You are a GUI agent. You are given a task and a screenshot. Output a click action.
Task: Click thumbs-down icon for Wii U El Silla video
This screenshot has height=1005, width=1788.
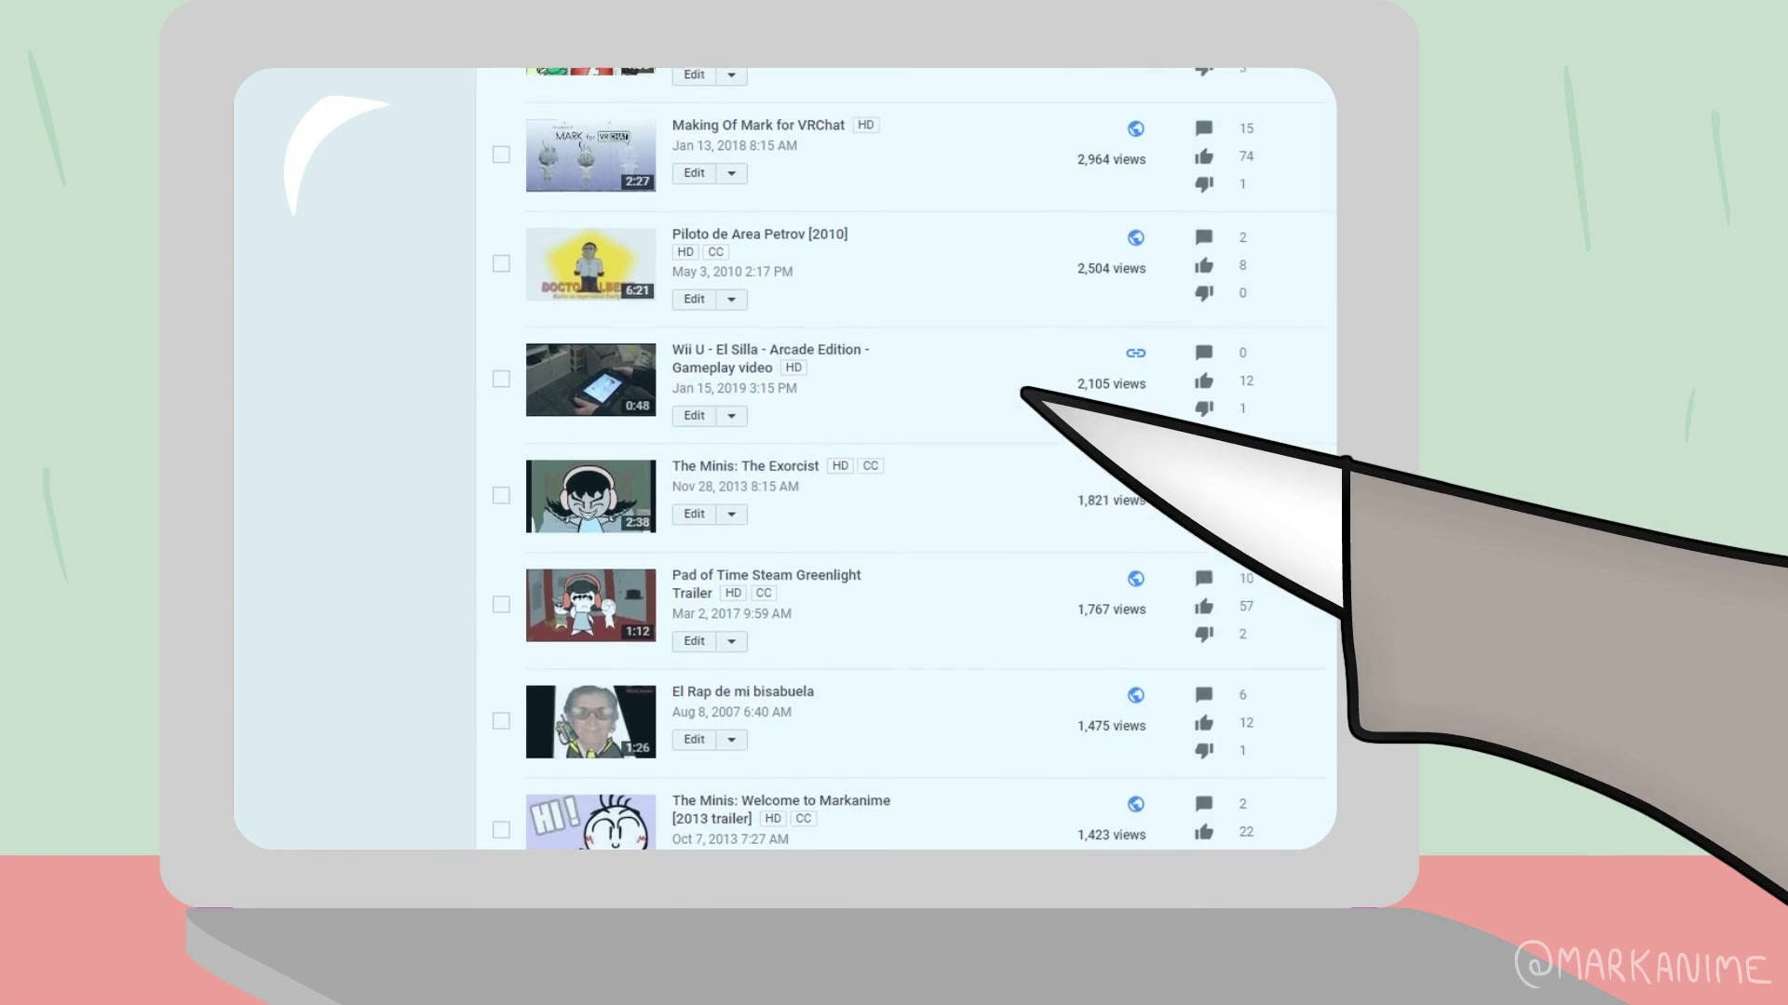tap(1203, 409)
